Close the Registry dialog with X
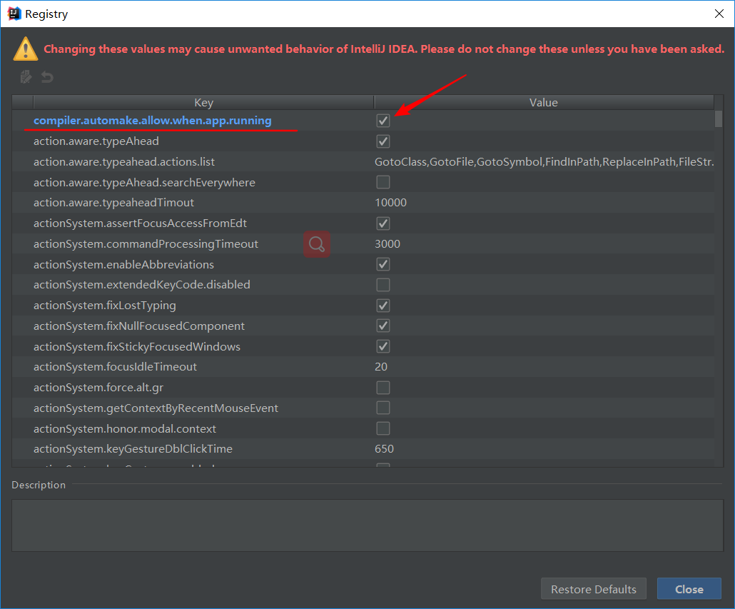The width and height of the screenshot is (735, 609). coord(719,14)
